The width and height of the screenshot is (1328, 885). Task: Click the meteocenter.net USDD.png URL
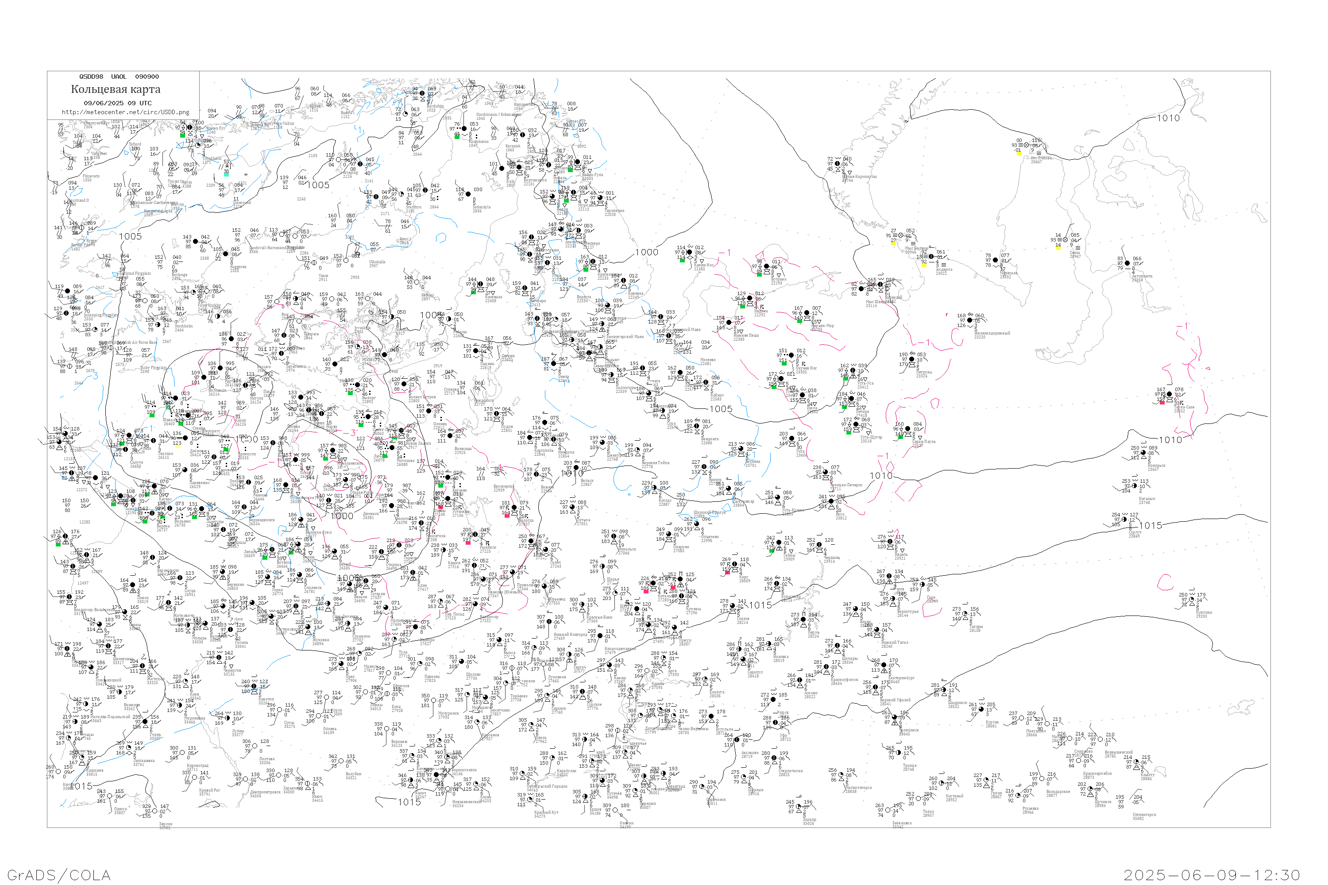tap(125, 112)
